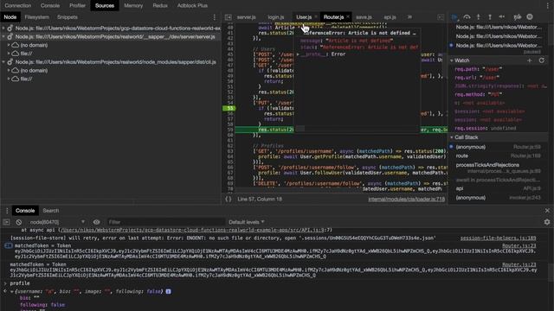
Task: Open the Redux panel
Action: click(x=160, y=6)
